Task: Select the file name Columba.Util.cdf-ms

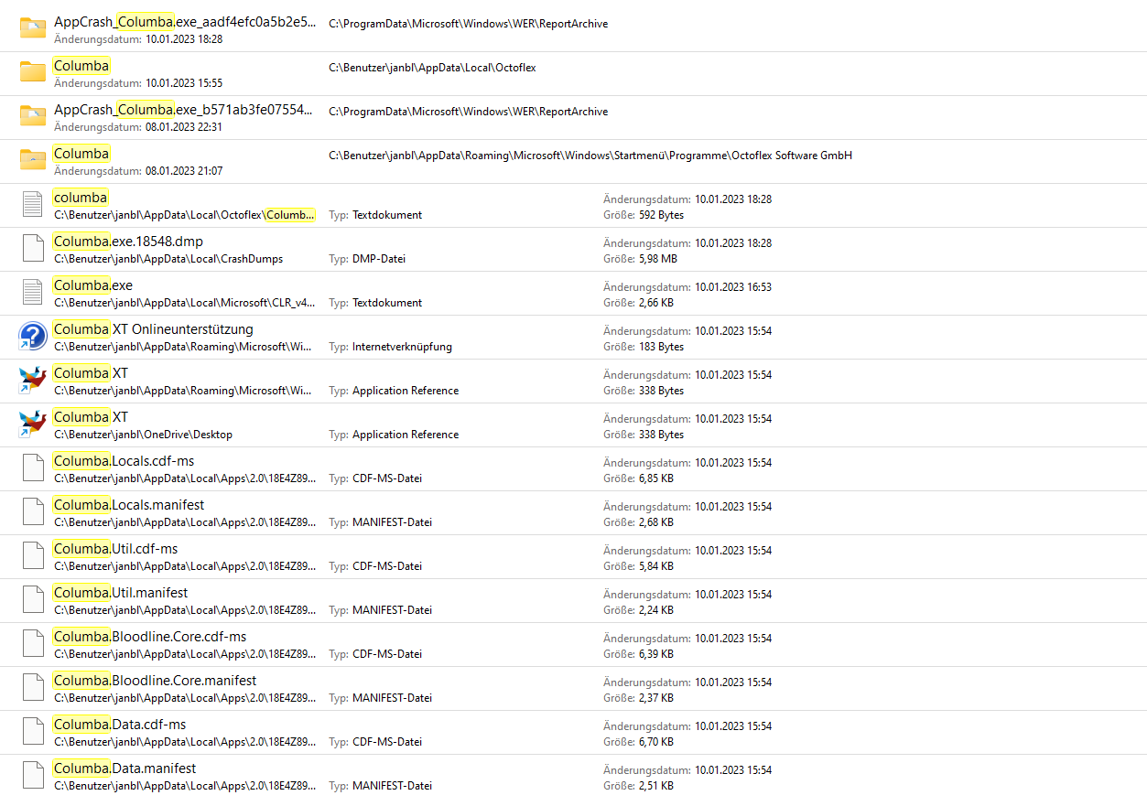Action: coord(116,549)
